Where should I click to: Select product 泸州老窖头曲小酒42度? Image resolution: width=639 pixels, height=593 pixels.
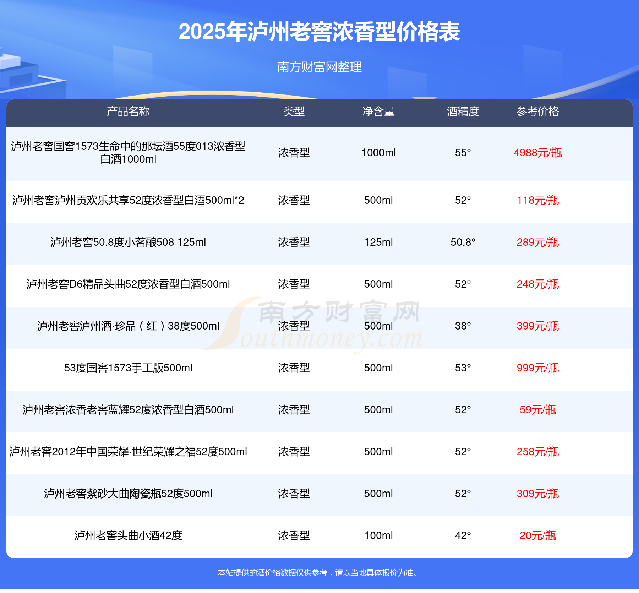point(128,535)
